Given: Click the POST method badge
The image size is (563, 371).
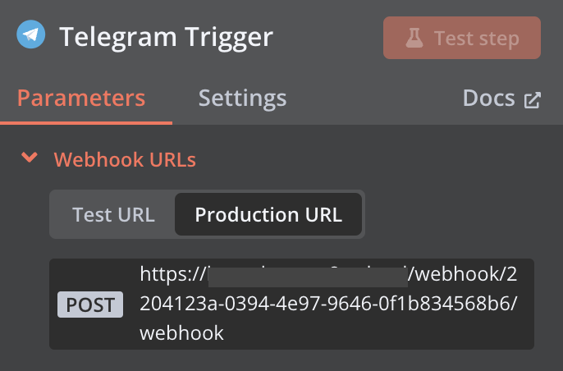Looking at the screenshot, I should (x=90, y=305).
